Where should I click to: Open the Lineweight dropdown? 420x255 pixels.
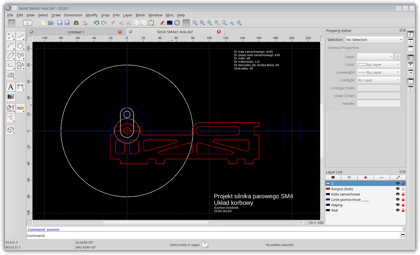pyautogui.click(x=378, y=72)
